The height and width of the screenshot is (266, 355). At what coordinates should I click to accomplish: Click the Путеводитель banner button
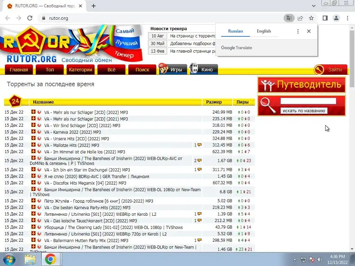pos(302,85)
